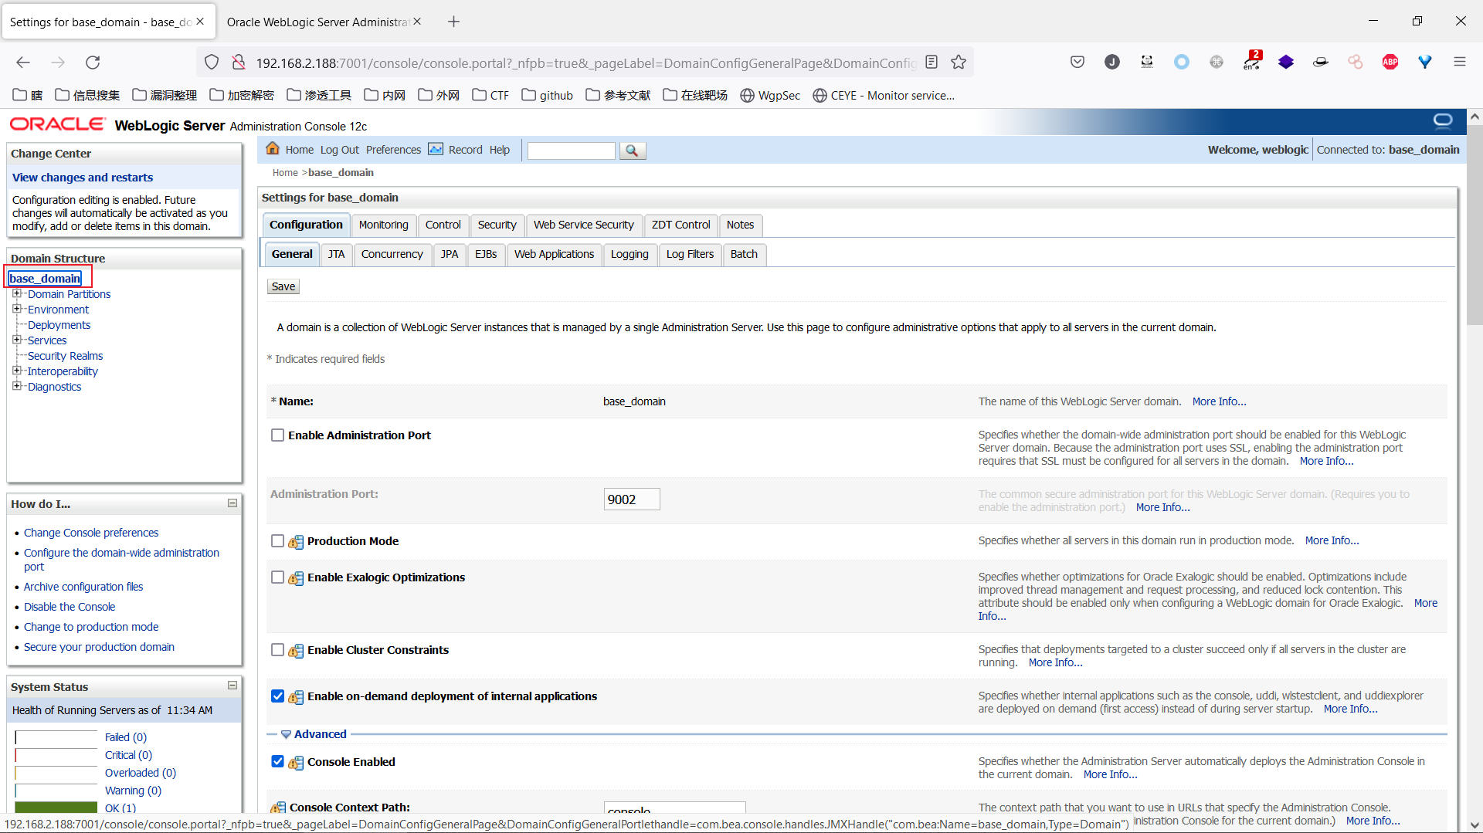Uncheck the Console Enabled checkbox
The width and height of the screenshot is (1483, 833).
click(x=277, y=762)
